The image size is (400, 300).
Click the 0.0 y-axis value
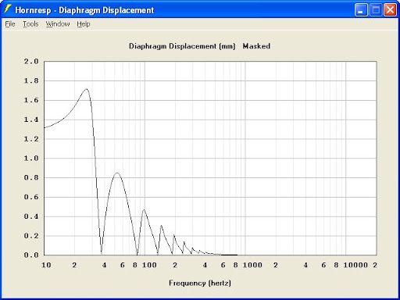coord(31,255)
